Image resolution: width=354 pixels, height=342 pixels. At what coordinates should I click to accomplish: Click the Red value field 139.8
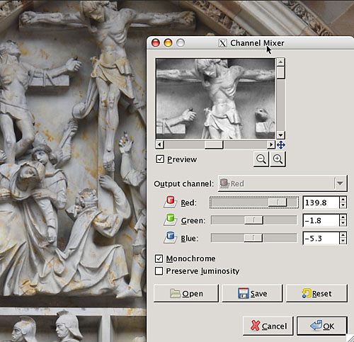tap(321, 203)
